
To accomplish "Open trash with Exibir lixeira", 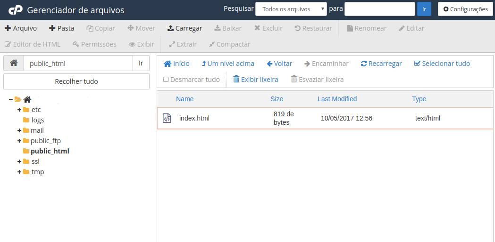I will 255,80.
